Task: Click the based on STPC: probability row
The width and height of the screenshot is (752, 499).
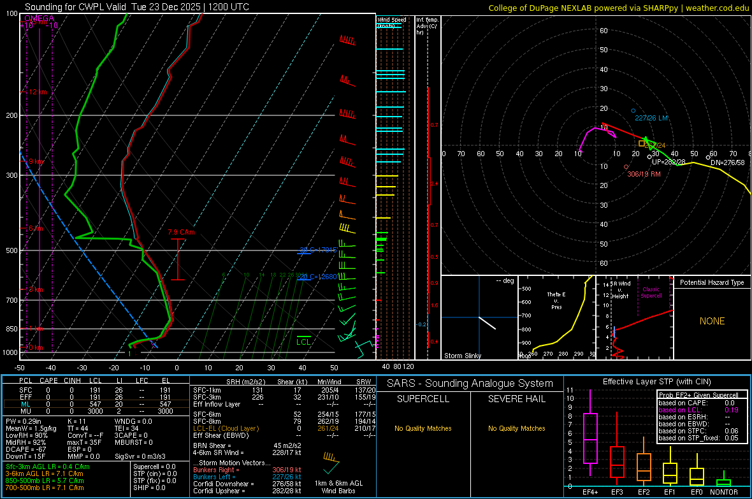Action: [x=698, y=431]
